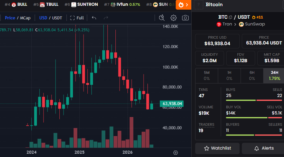Click the PRICE 63,938.04 USDT box

(x=264, y=41)
